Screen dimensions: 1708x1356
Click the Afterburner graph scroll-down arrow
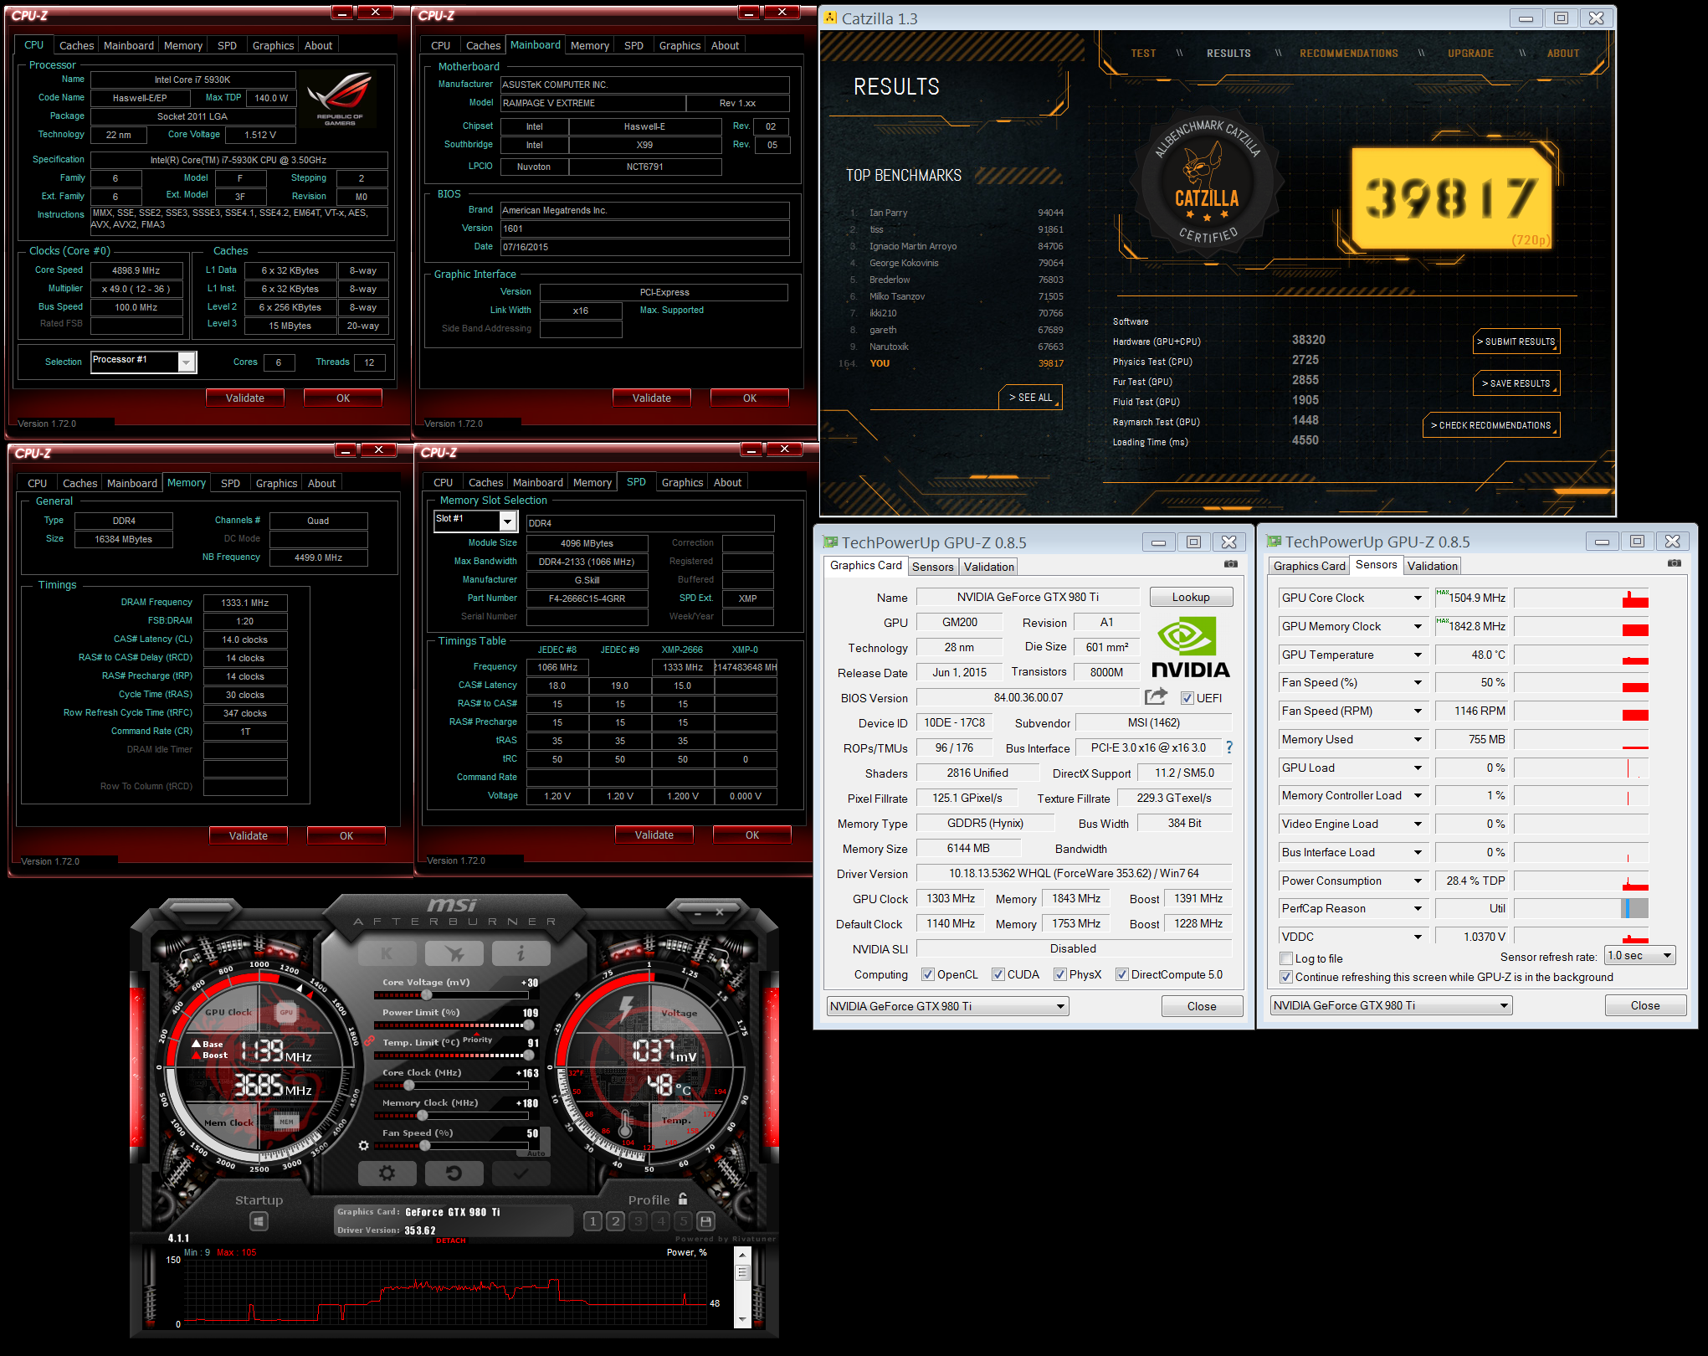[x=741, y=1320]
